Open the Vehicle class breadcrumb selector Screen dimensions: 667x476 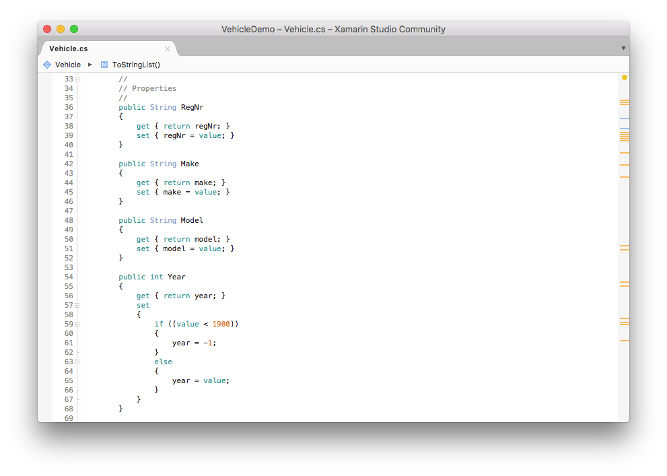click(x=67, y=65)
